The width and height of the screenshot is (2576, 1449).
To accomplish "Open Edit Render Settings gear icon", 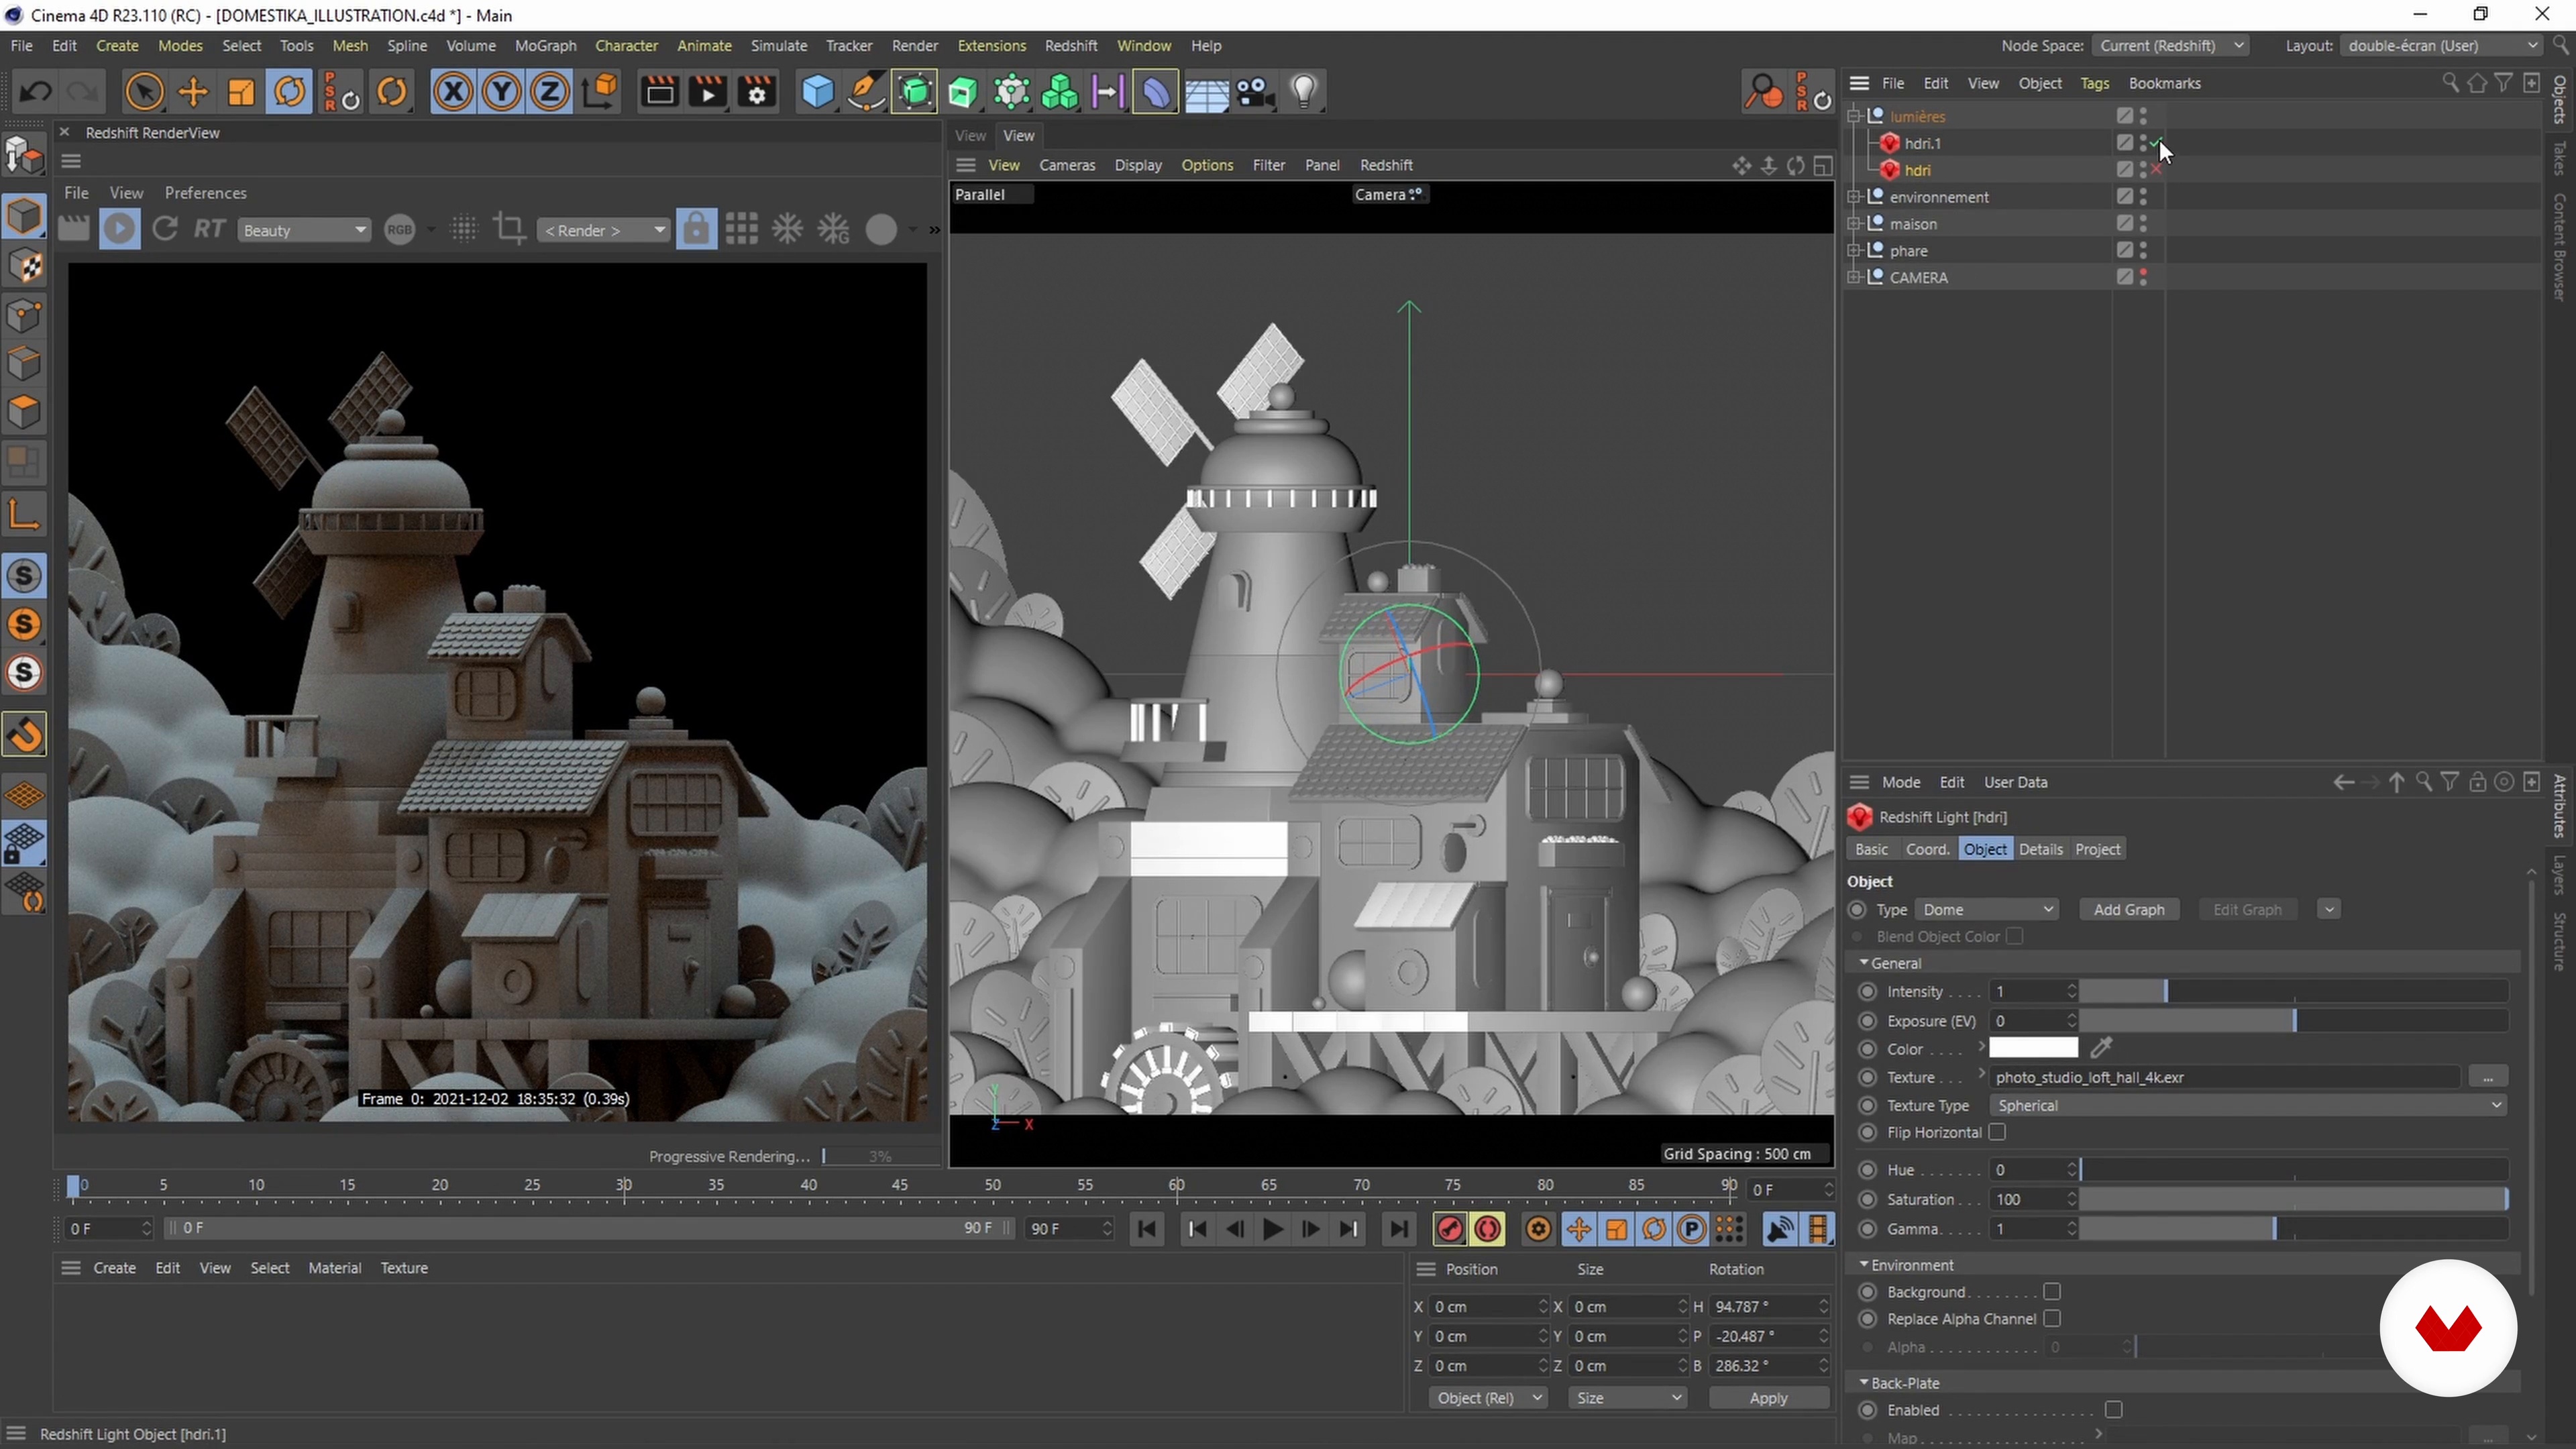I will click(x=757, y=92).
